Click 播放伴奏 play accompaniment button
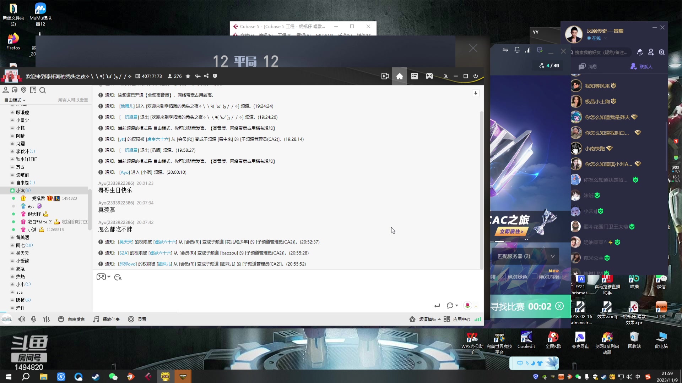Viewport: 682px width, 383px height. coord(107,319)
